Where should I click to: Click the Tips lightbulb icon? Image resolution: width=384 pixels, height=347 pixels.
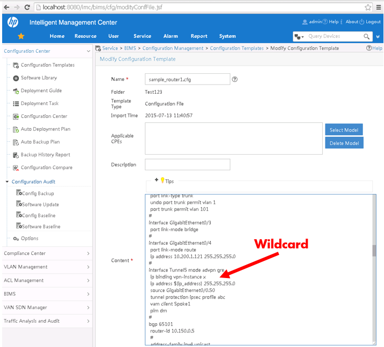tap(162, 181)
